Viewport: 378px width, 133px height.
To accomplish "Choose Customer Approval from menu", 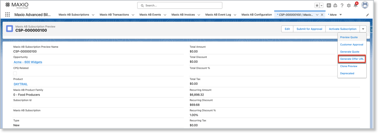I will coord(352,44).
